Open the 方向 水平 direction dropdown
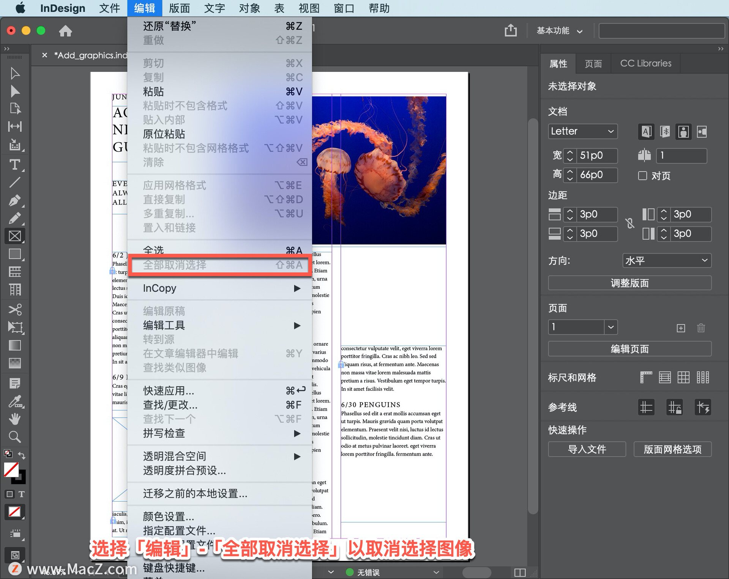Viewport: 729px width, 579px height. pos(667,261)
